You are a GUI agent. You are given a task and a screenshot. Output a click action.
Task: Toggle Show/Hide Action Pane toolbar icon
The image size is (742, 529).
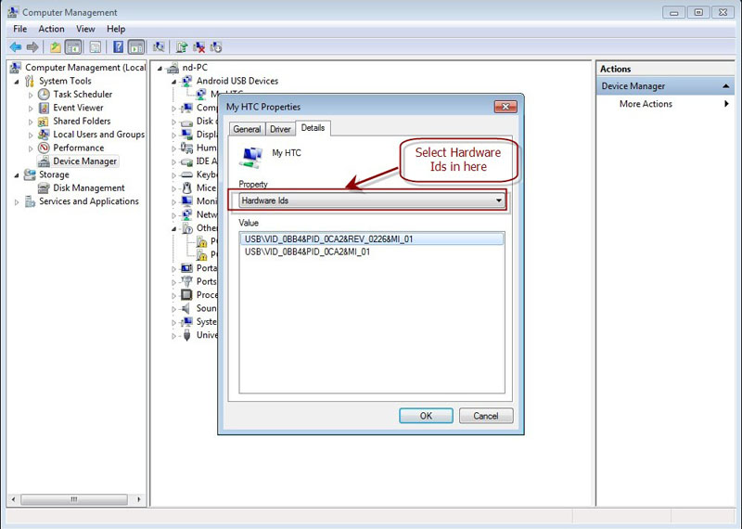tap(135, 47)
